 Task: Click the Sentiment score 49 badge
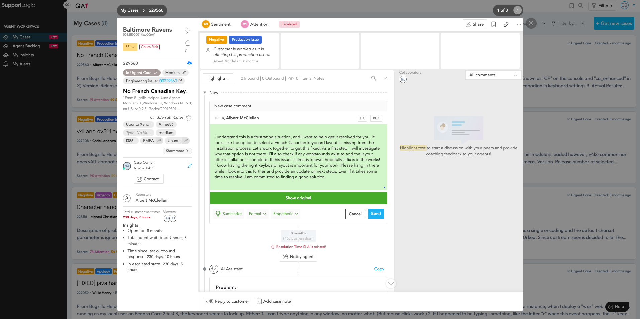(x=206, y=24)
